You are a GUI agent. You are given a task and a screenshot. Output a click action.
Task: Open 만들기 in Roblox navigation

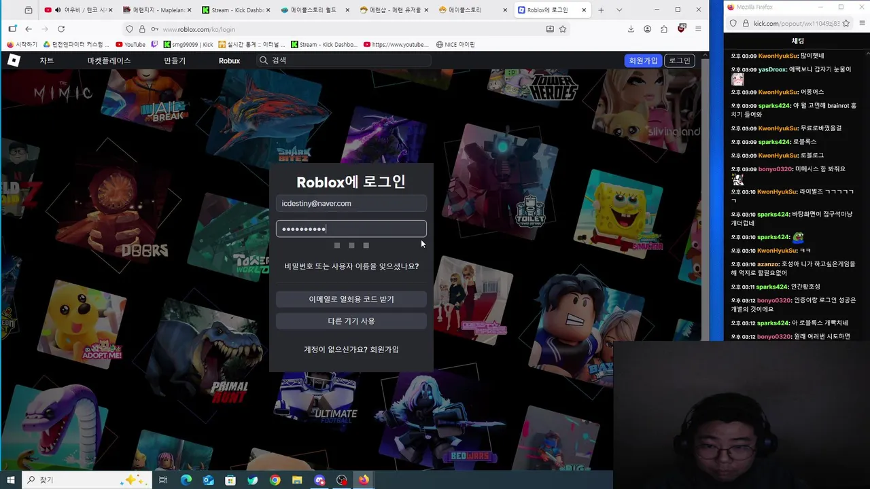tap(175, 60)
